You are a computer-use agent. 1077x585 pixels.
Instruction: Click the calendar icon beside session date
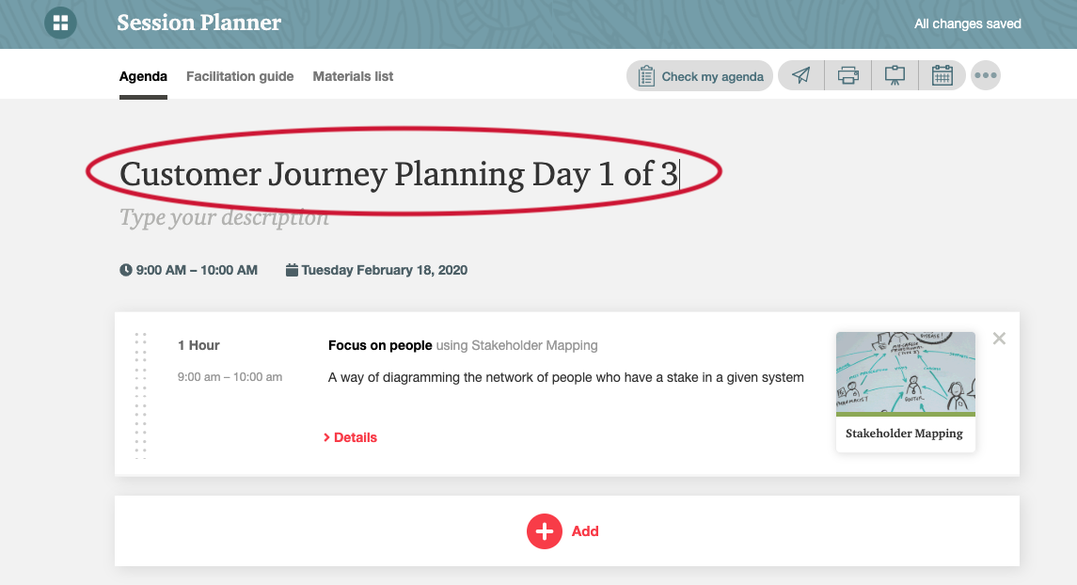[292, 270]
